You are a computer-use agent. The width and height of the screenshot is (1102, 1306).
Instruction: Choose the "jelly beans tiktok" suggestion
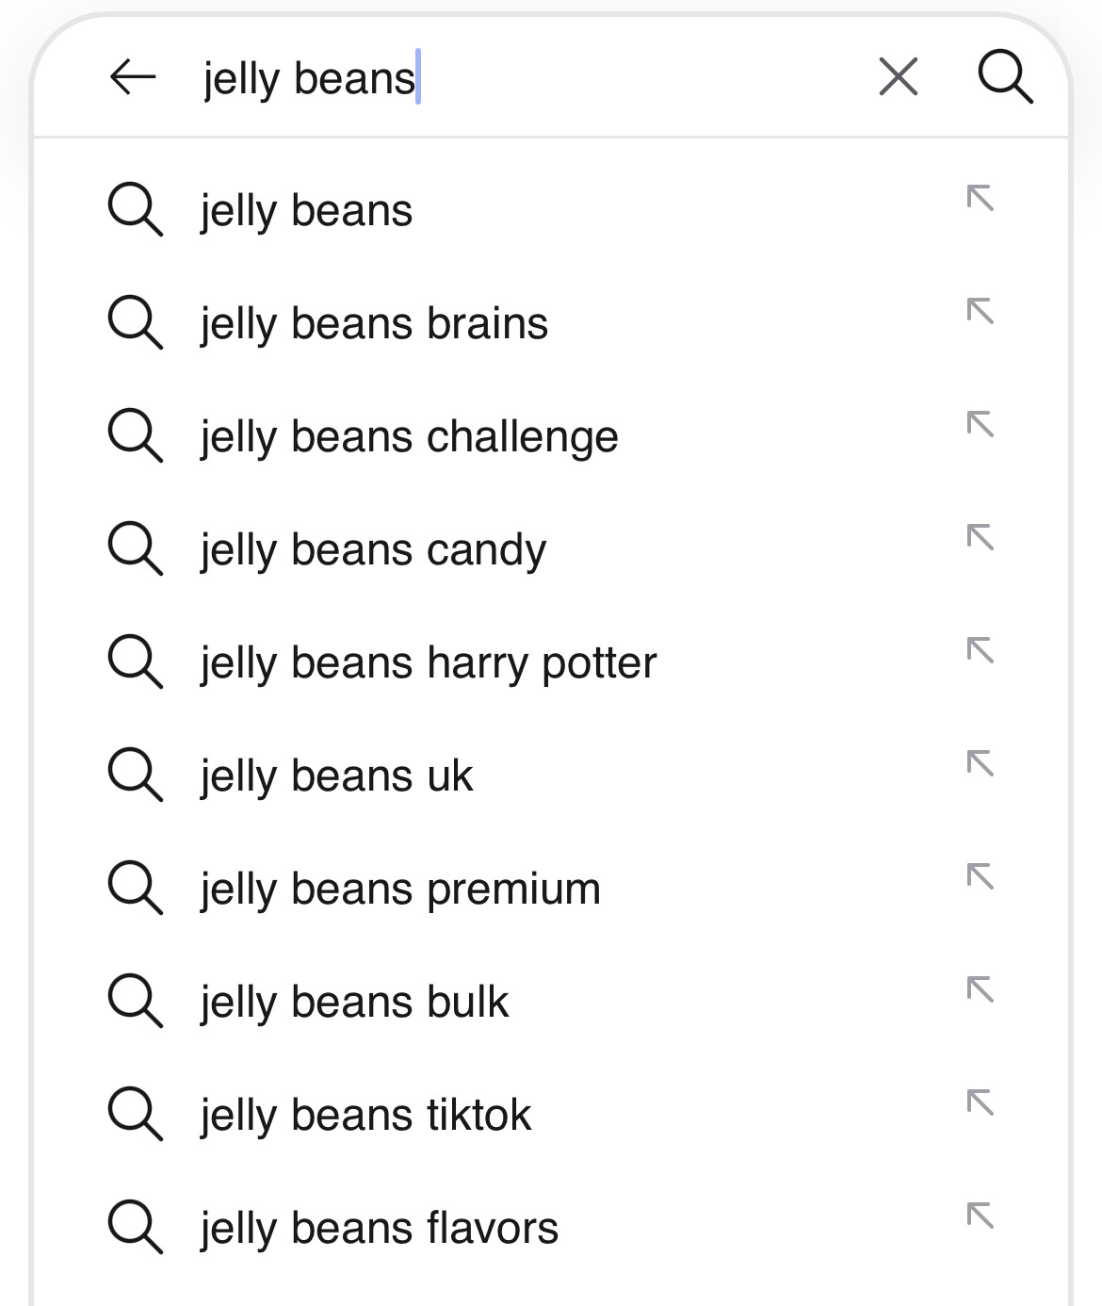tap(365, 1116)
